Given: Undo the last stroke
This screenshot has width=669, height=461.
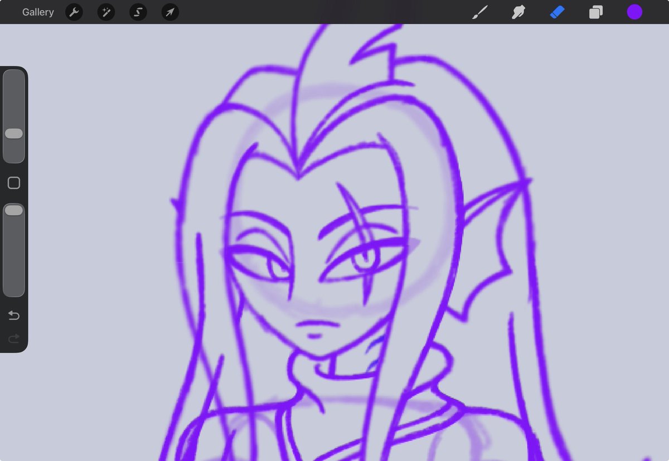Looking at the screenshot, I should [x=14, y=316].
